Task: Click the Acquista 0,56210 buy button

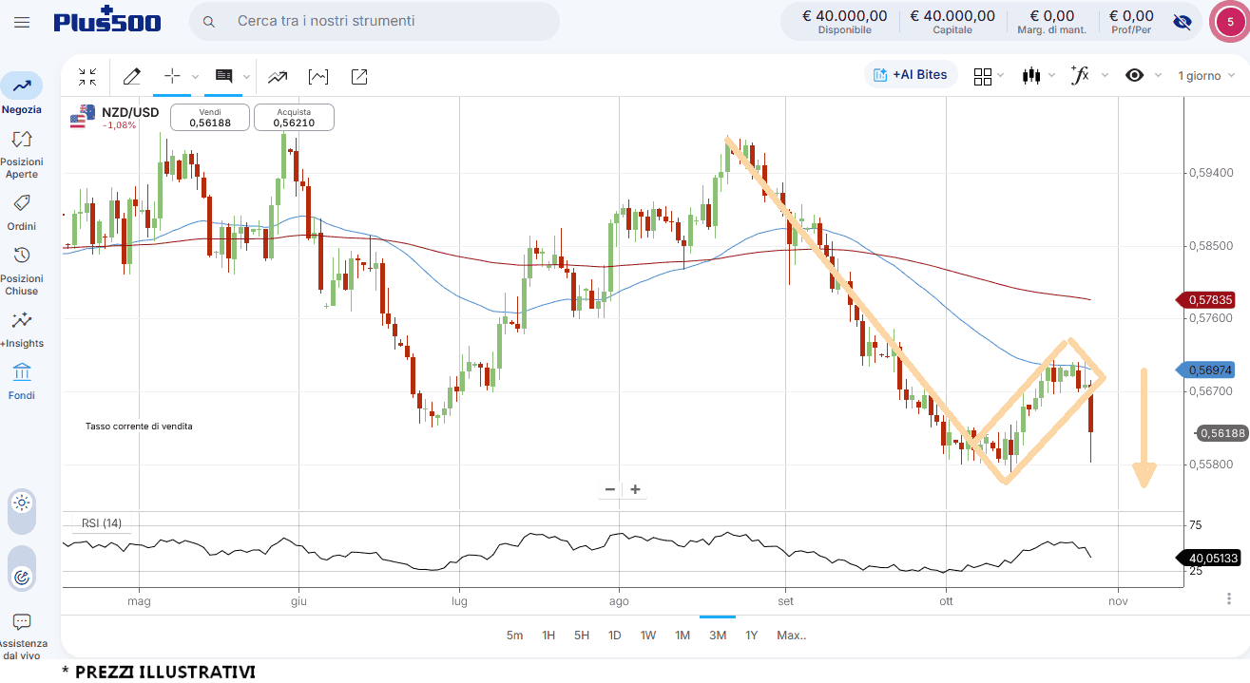Action: coord(295,117)
